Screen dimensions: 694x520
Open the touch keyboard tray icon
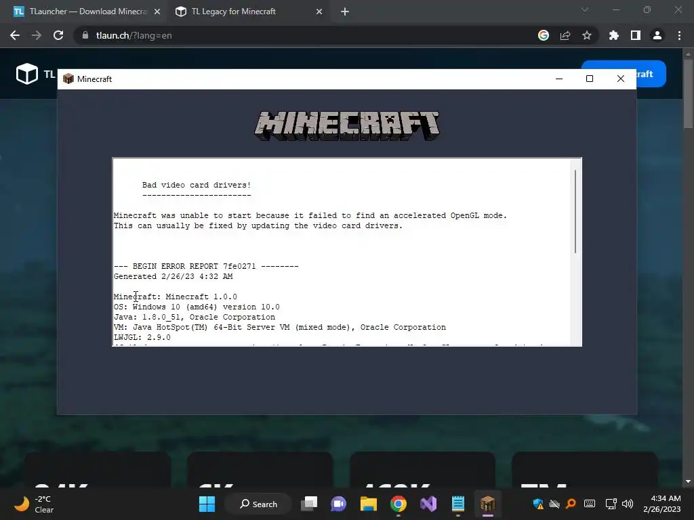[590, 504]
